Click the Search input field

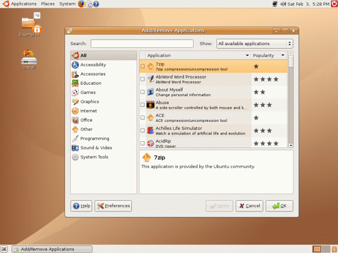(x=142, y=44)
